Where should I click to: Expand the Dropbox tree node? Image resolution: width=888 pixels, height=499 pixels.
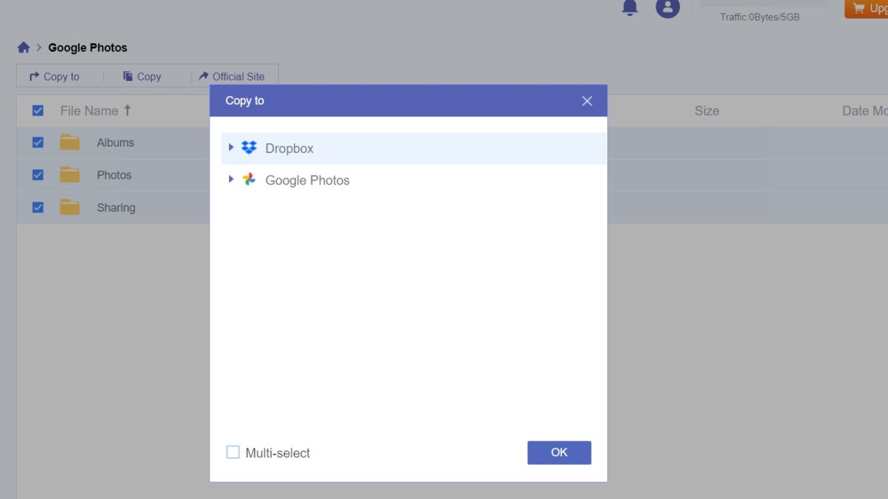point(231,148)
